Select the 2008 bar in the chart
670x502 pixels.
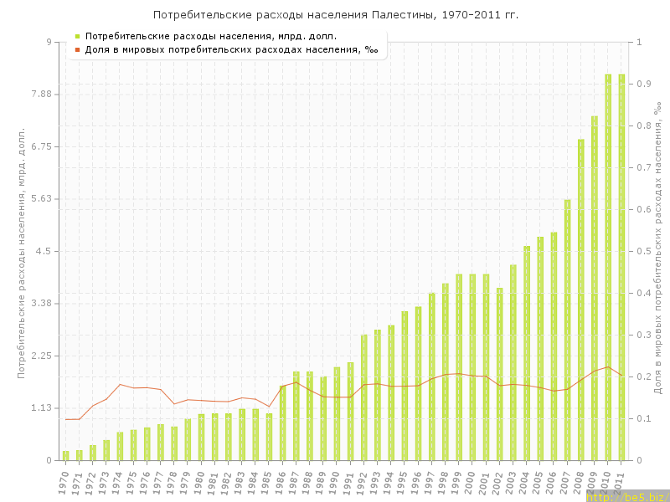click(580, 300)
